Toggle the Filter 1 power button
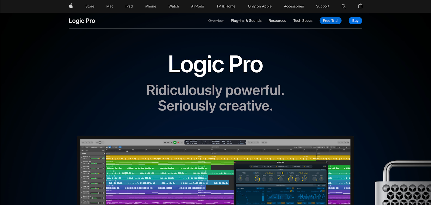The height and width of the screenshot is (205, 431). coord(254,173)
